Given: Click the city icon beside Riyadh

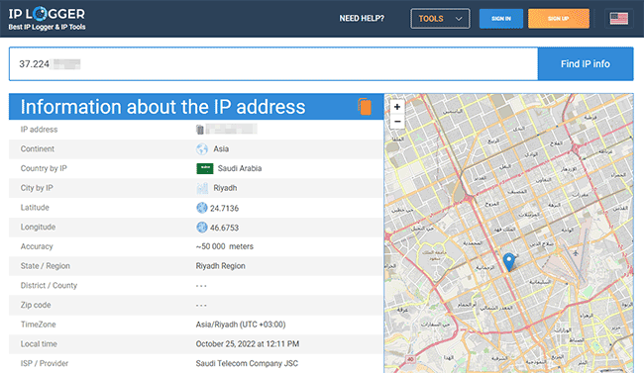Looking at the screenshot, I should tap(202, 188).
